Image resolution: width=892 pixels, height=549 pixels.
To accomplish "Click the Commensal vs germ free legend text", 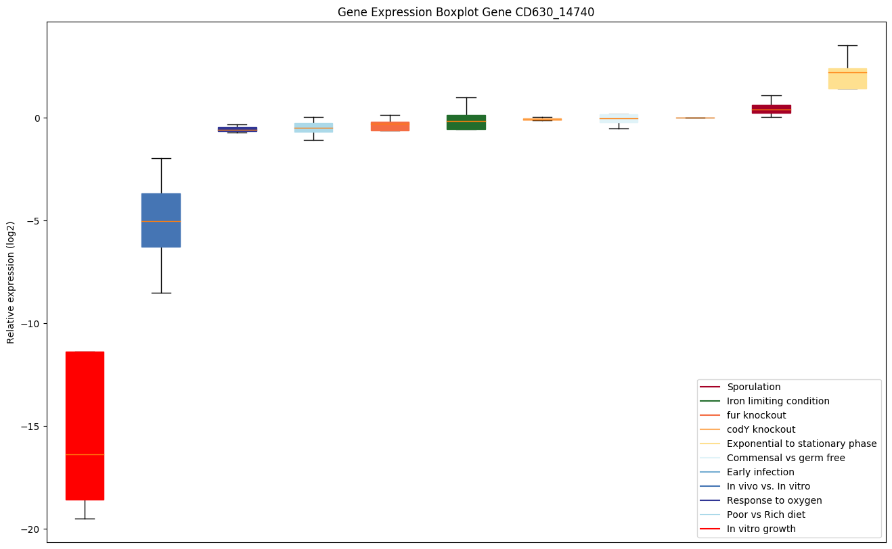I will click(x=786, y=458).
